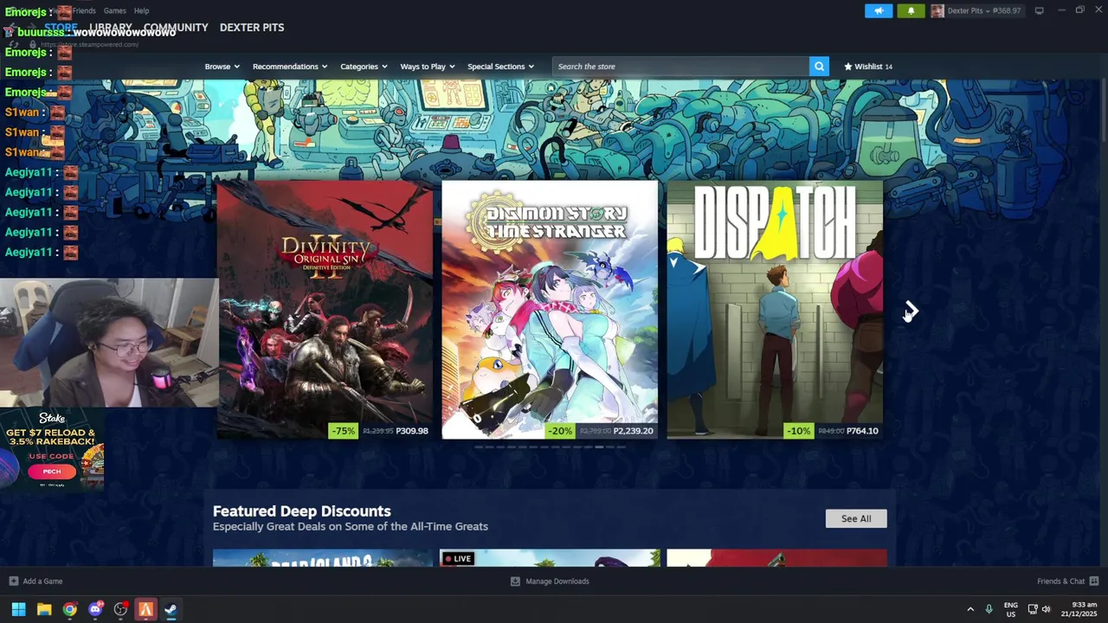This screenshot has height=623, width=1108.
Task: Click the Dexter Pits avatar in header
Action: [x=937, y=10]
